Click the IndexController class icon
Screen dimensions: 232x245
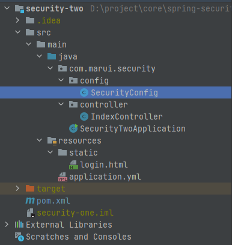(84, 116)
